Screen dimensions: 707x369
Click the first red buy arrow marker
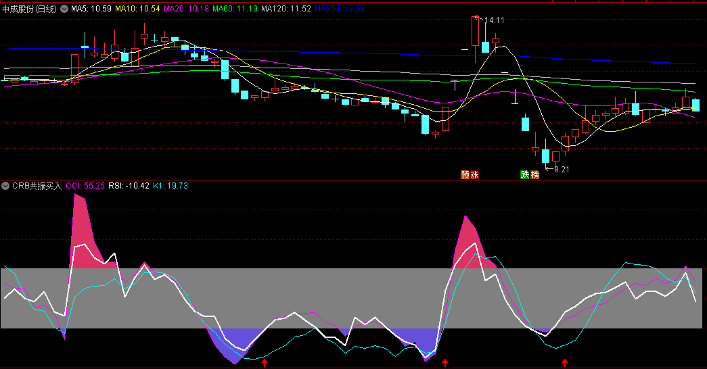pyautogui.click(x=265, y=363)
